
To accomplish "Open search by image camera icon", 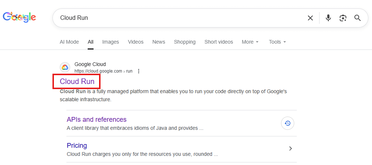I will (x=343, y=18).
